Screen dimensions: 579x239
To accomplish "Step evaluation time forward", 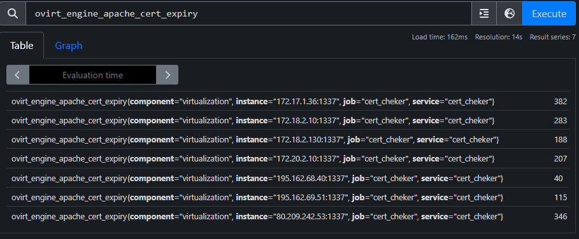I will pyautogui.click(x=168, y=75).
